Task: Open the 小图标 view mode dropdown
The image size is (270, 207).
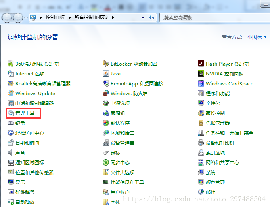Action: (257, 37)
